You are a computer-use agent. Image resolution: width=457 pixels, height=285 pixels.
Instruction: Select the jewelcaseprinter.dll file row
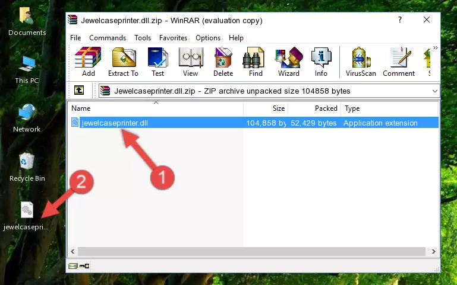[x=254, y=123]
